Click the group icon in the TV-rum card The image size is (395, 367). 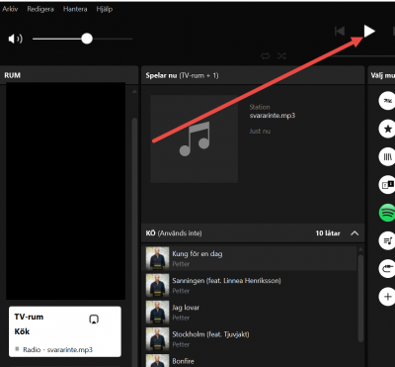click(94, 320)
